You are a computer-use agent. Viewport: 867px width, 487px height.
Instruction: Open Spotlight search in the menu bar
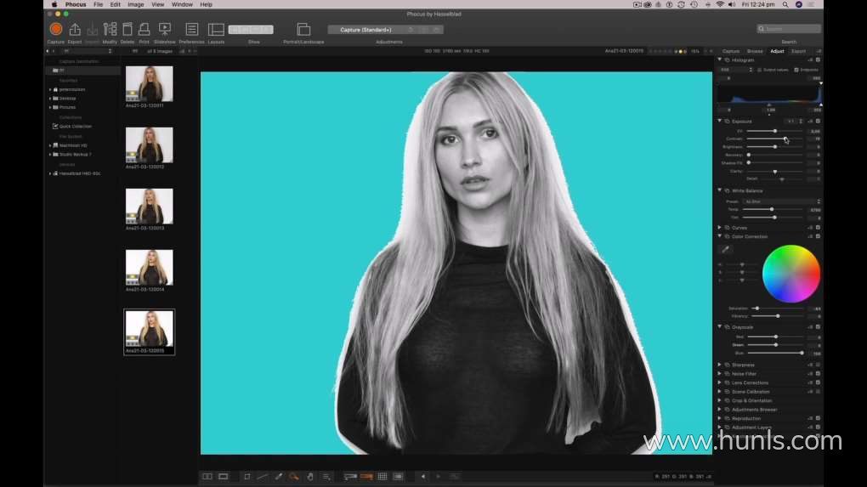click(785, 4)
